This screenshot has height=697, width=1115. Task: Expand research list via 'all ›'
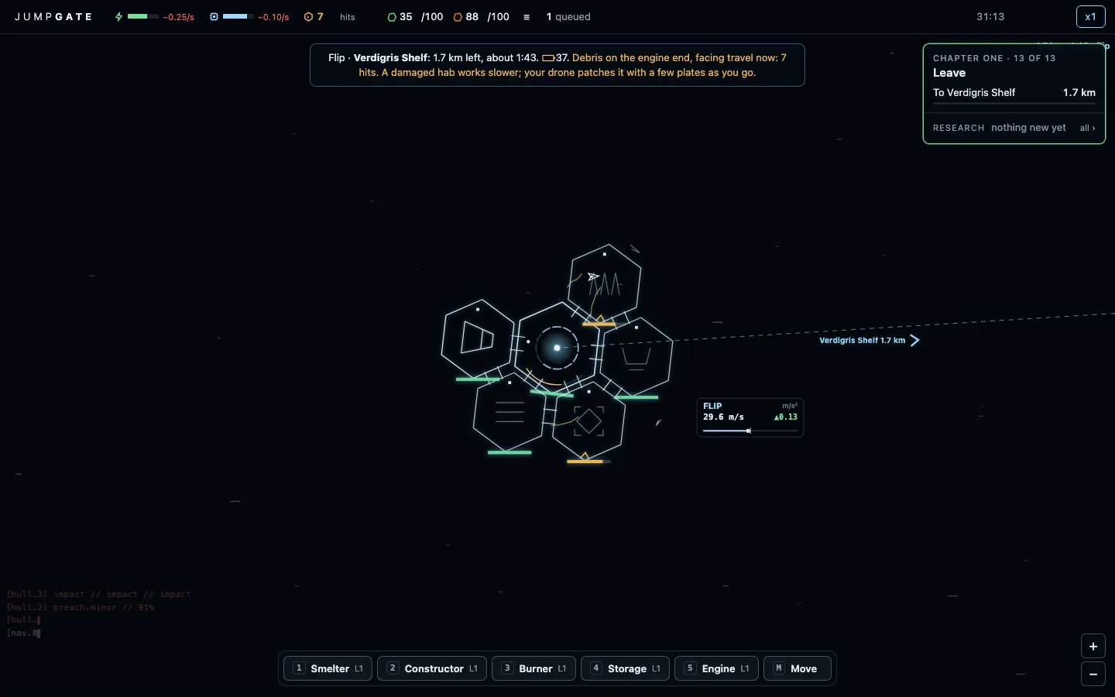pyautogui.click(x=1088, y=128)
